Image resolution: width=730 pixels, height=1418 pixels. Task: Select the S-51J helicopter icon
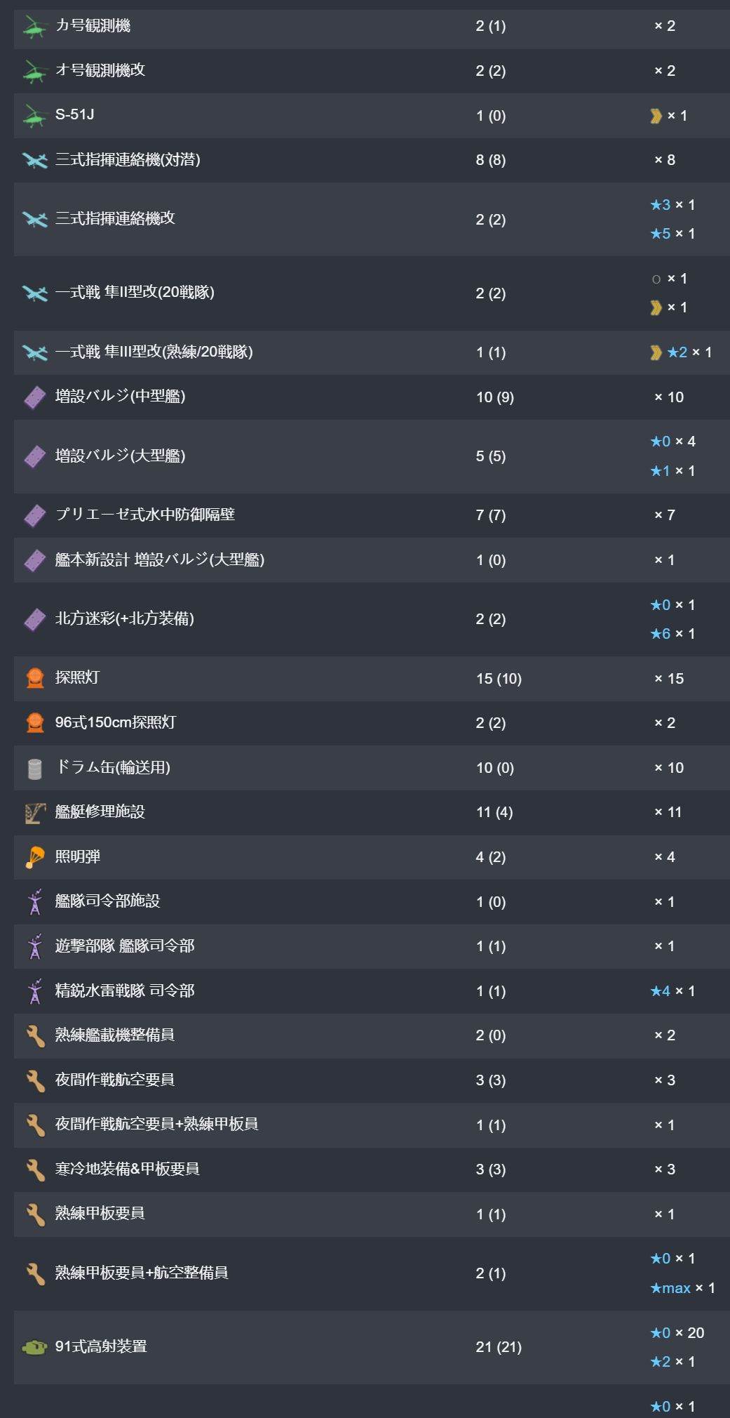34,116
